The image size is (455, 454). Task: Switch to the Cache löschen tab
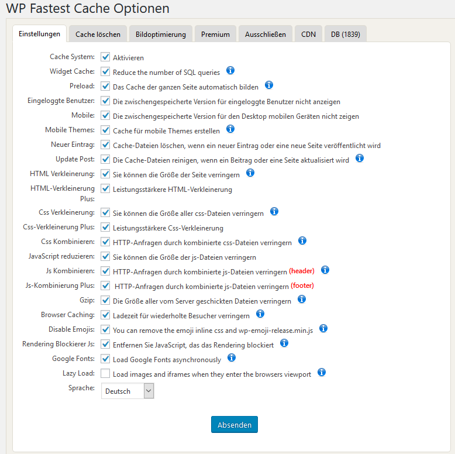coord(98,34)
